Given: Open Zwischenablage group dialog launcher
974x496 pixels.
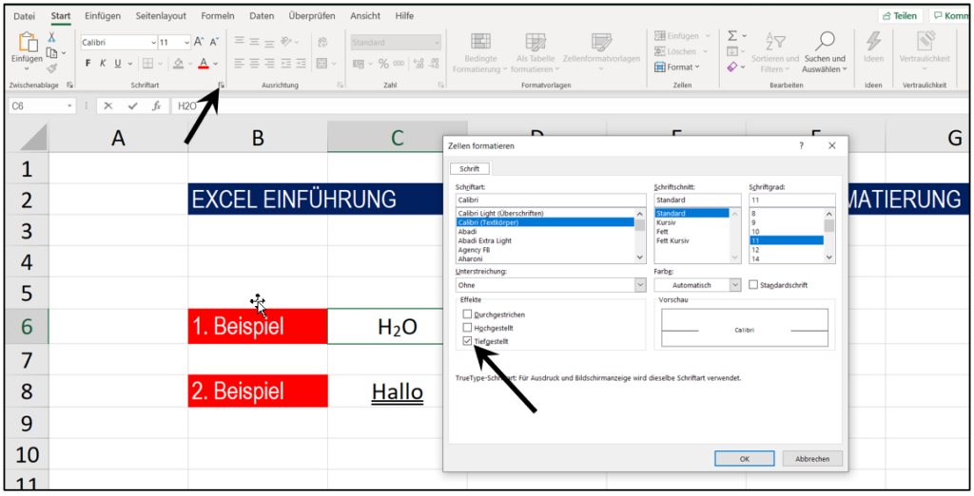Looking at the screenshot, I should pyautogui.click(x=69, y=86).
